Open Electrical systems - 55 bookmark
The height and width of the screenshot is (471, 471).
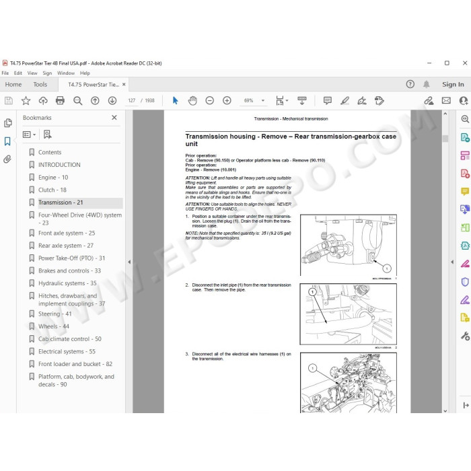67,351
